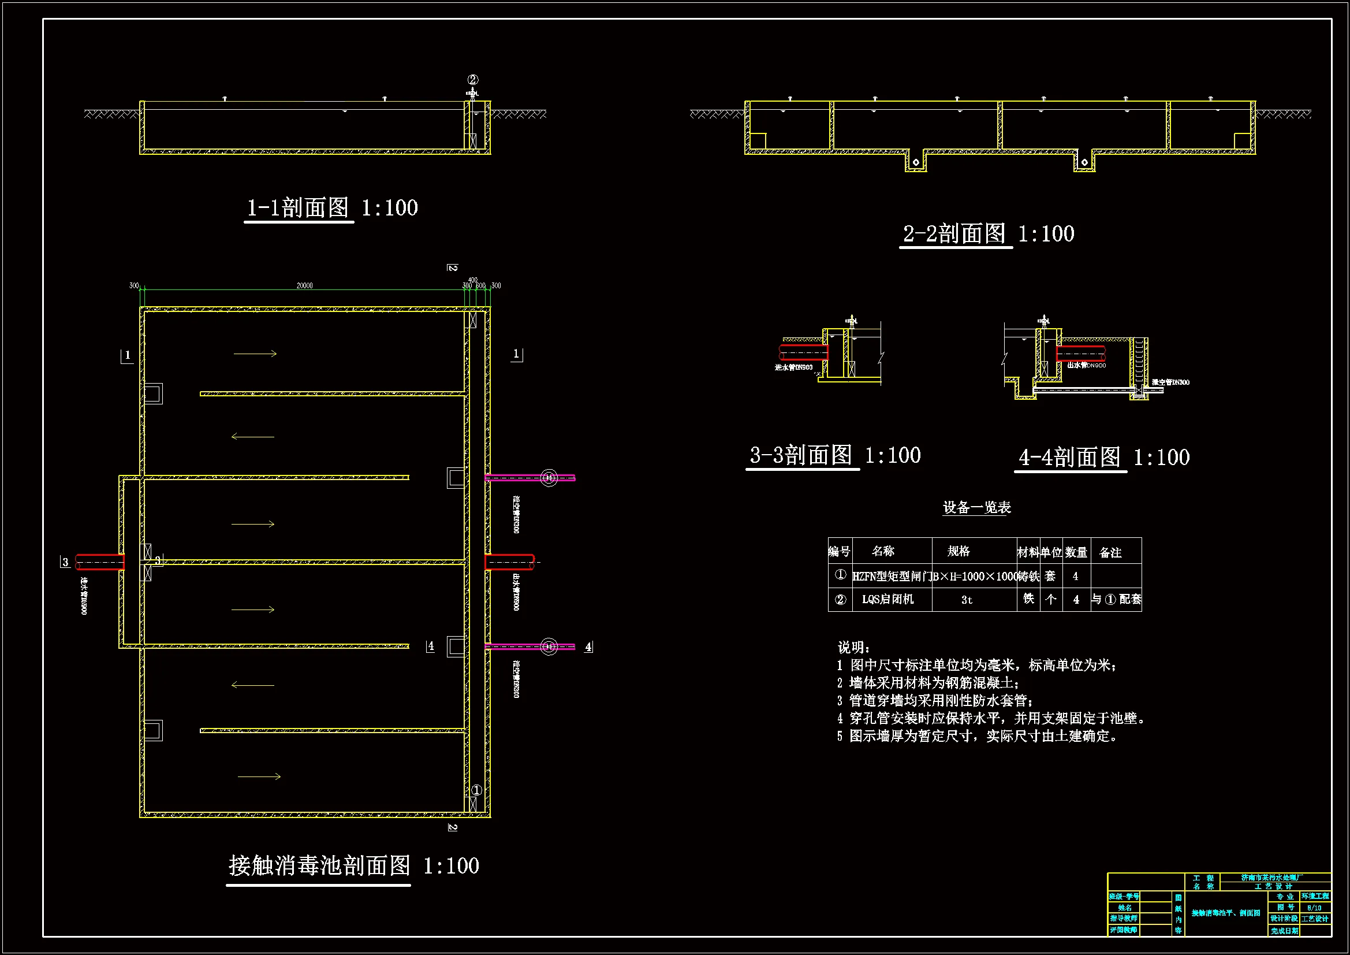1350x955 pixels.
Task: Select circled number 2 hoist marker in 1-1 section
Action: 473,79
